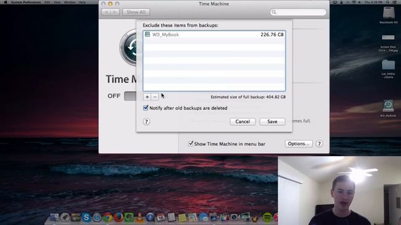Open help beside the Options button
Image resolution: width=401 pixels, height=225 pixels.
pyautogui.click(x=319, y=144)
